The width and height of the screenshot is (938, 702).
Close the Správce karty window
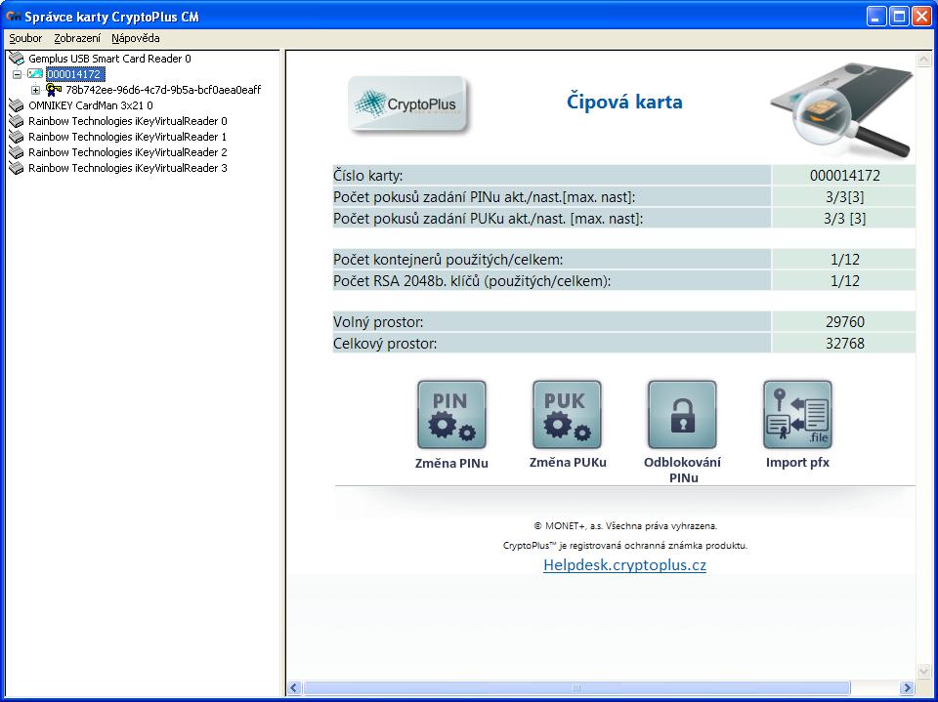click(x=921, y=17)
